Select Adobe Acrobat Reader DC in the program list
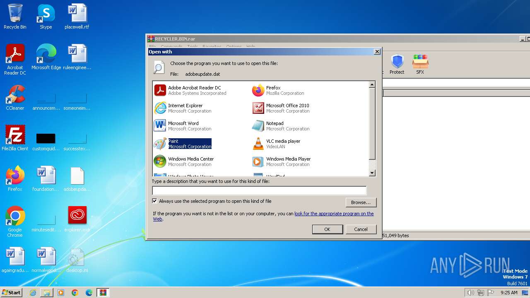This screenshot has height=298, width=530. tap(190, 90)
